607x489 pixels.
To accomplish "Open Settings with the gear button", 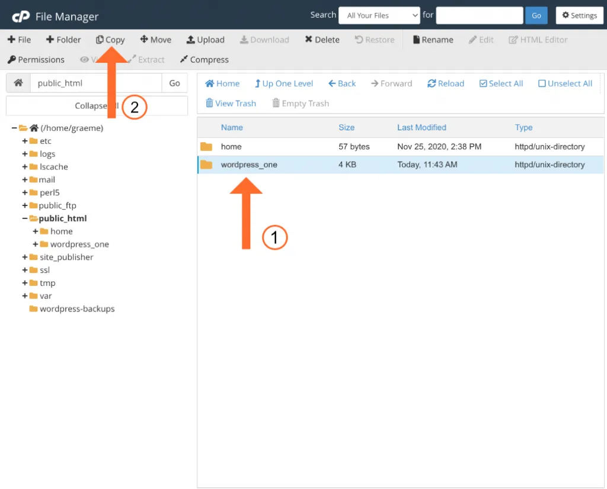I will 579,15.
